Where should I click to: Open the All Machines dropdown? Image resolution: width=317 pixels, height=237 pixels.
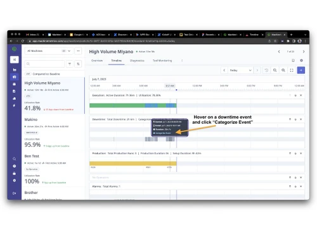tap(49, 51)
